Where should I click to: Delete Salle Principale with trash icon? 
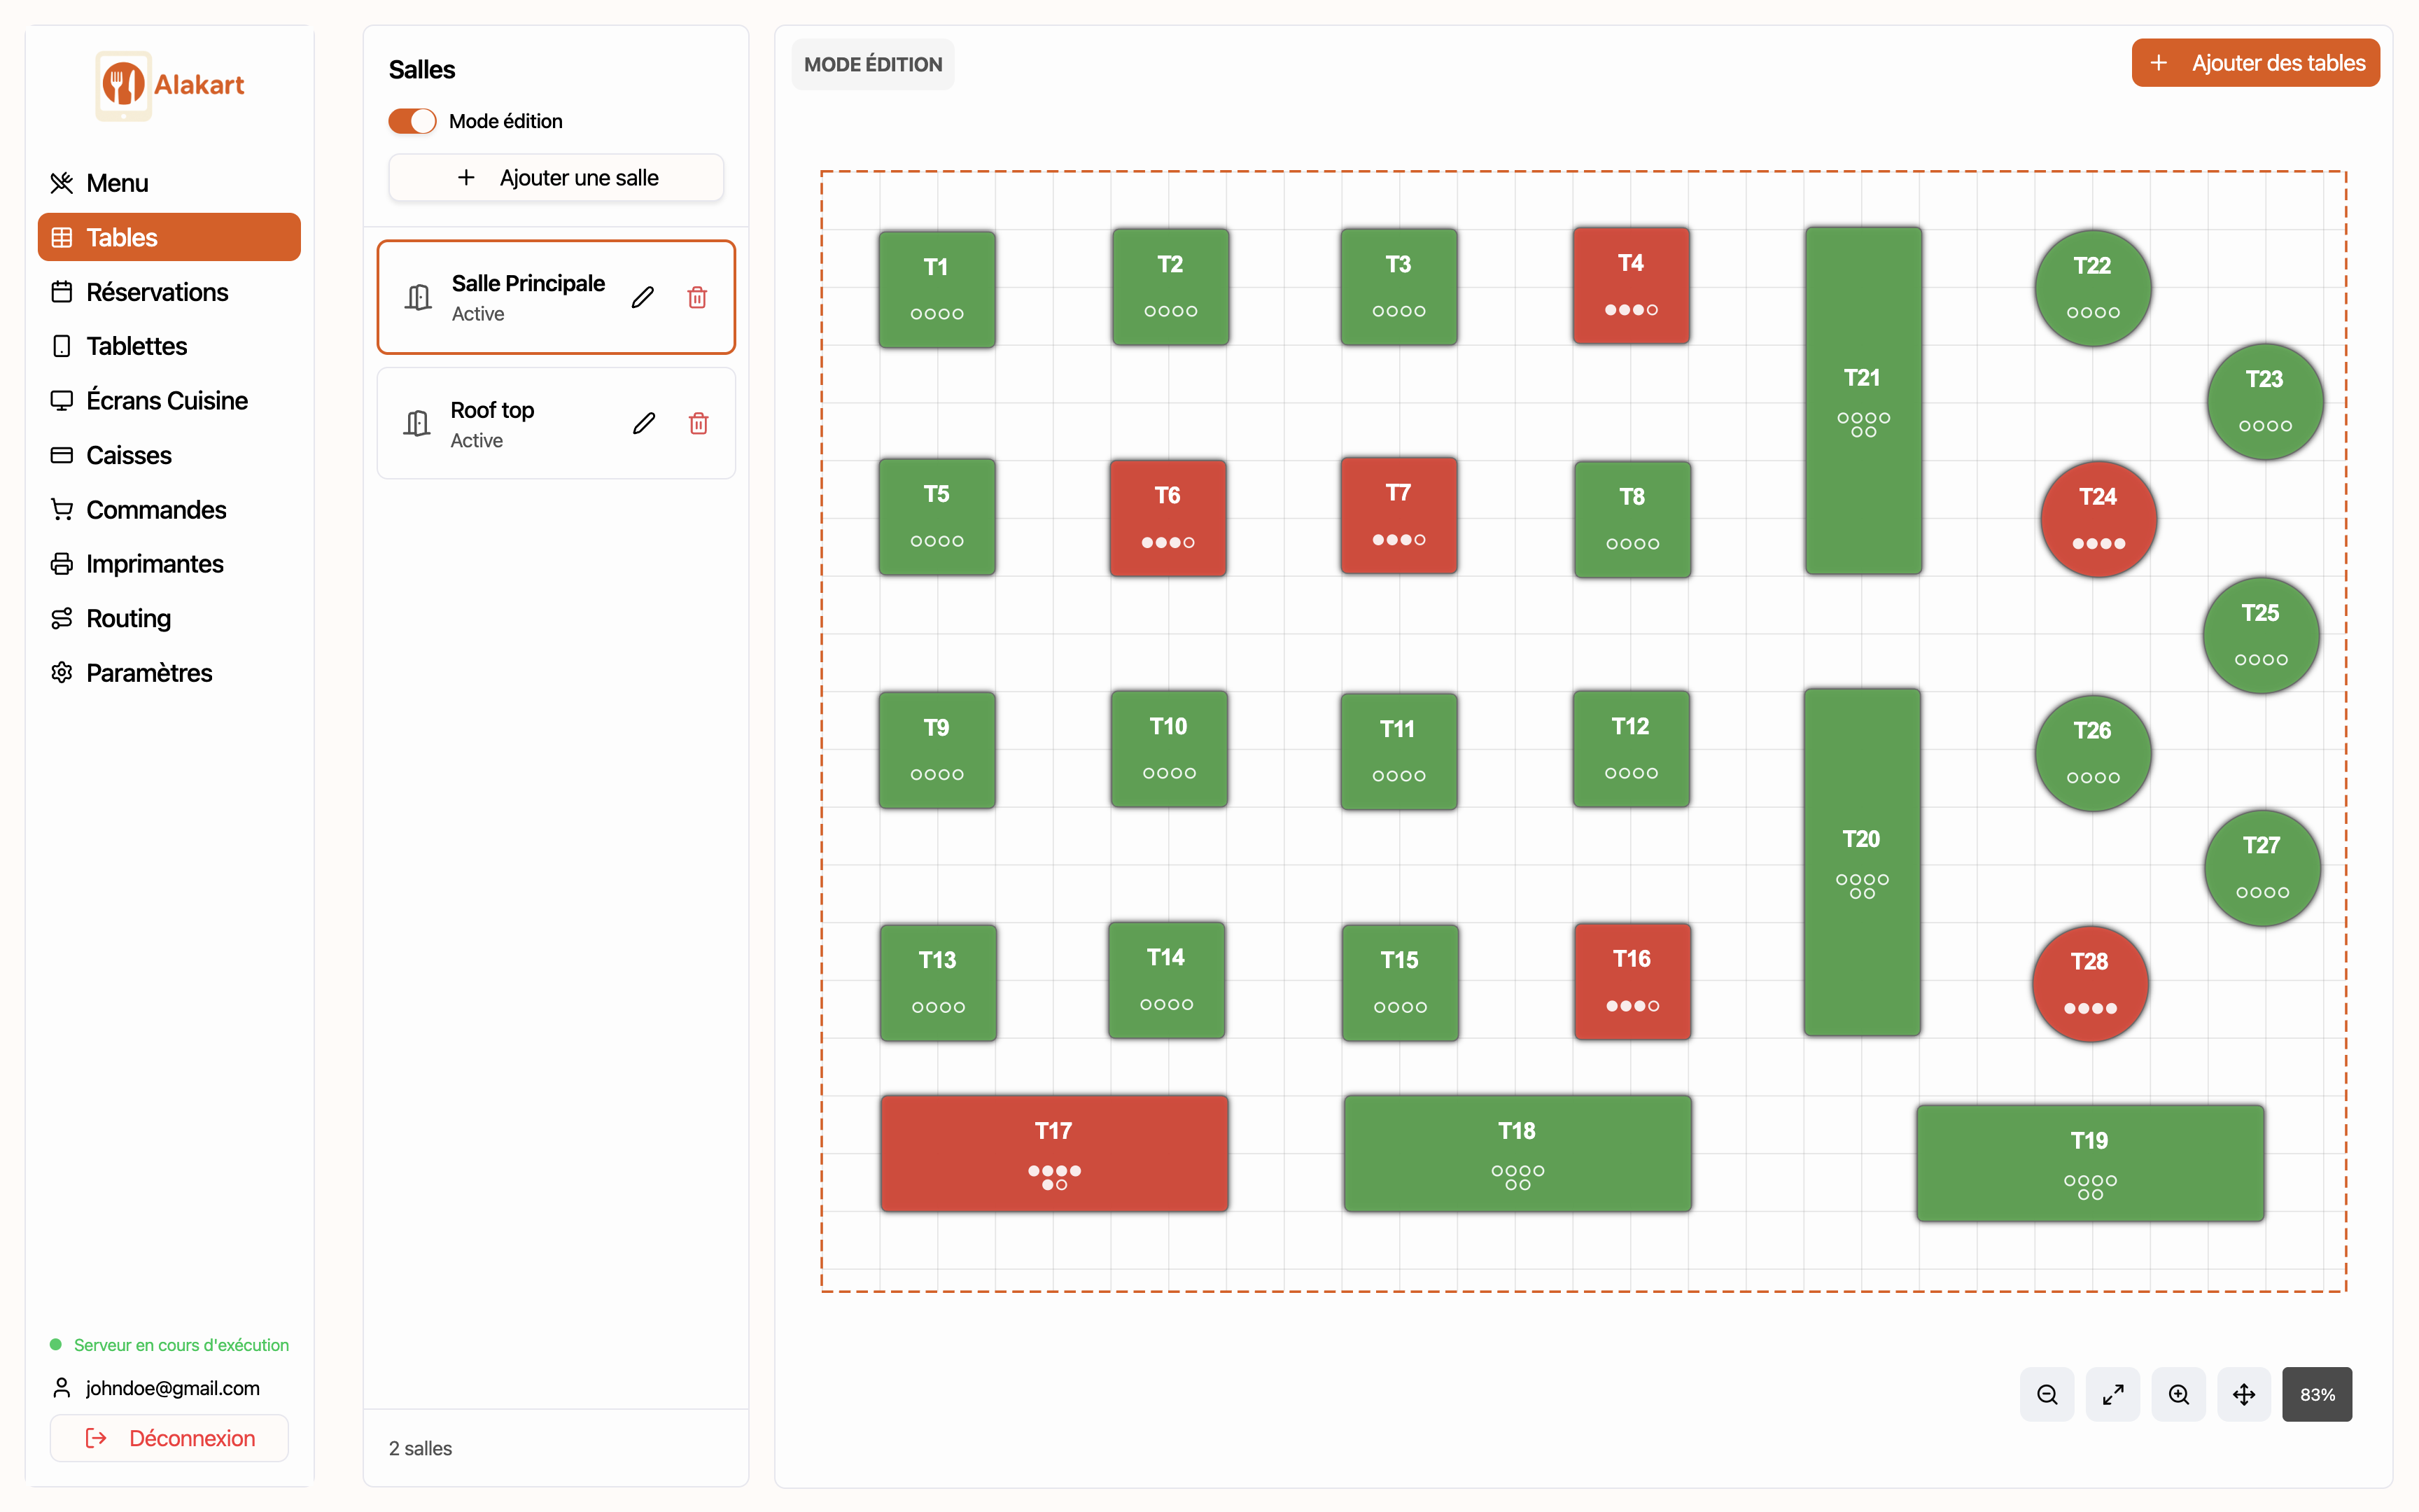(x=698, y=297)
